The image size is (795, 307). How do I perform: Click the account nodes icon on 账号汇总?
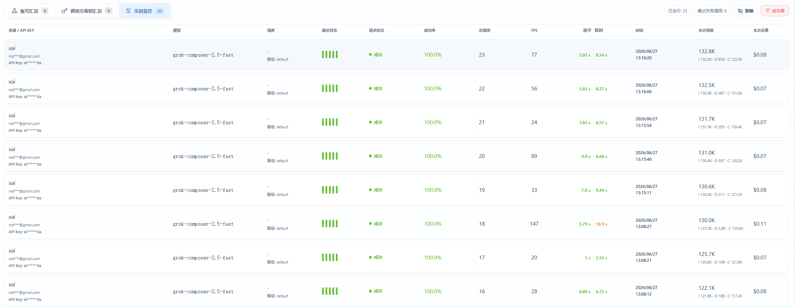coord(14,11)
